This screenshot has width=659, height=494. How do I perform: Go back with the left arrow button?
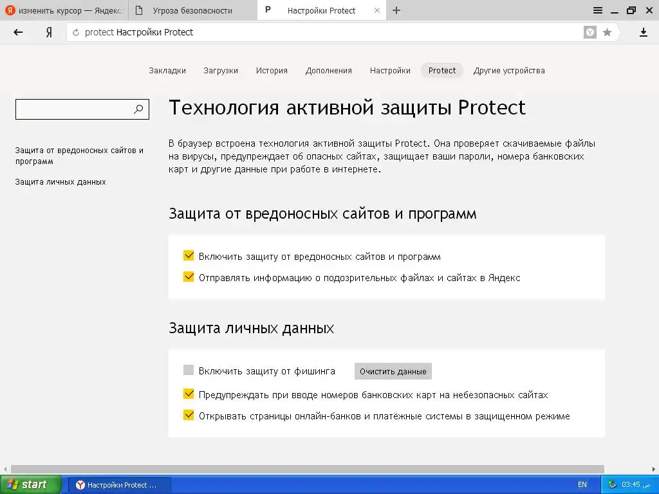coord(18,32)
